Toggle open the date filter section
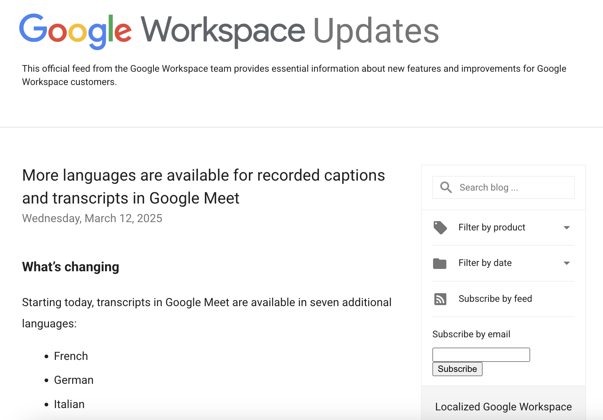 tap(567, 263)
